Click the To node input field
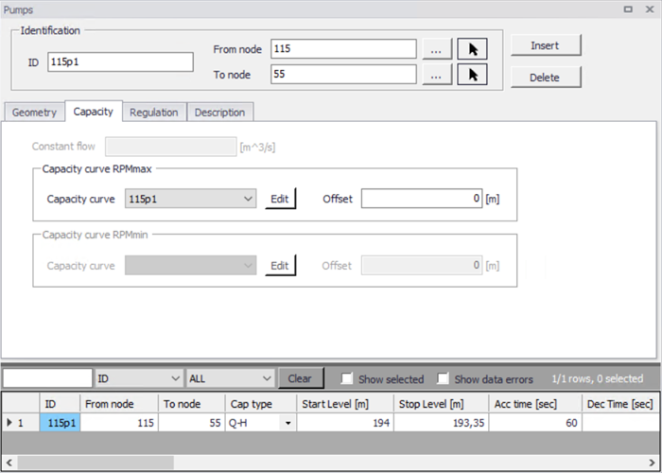This screenshot has width=662, height=473. click(343, 75)
